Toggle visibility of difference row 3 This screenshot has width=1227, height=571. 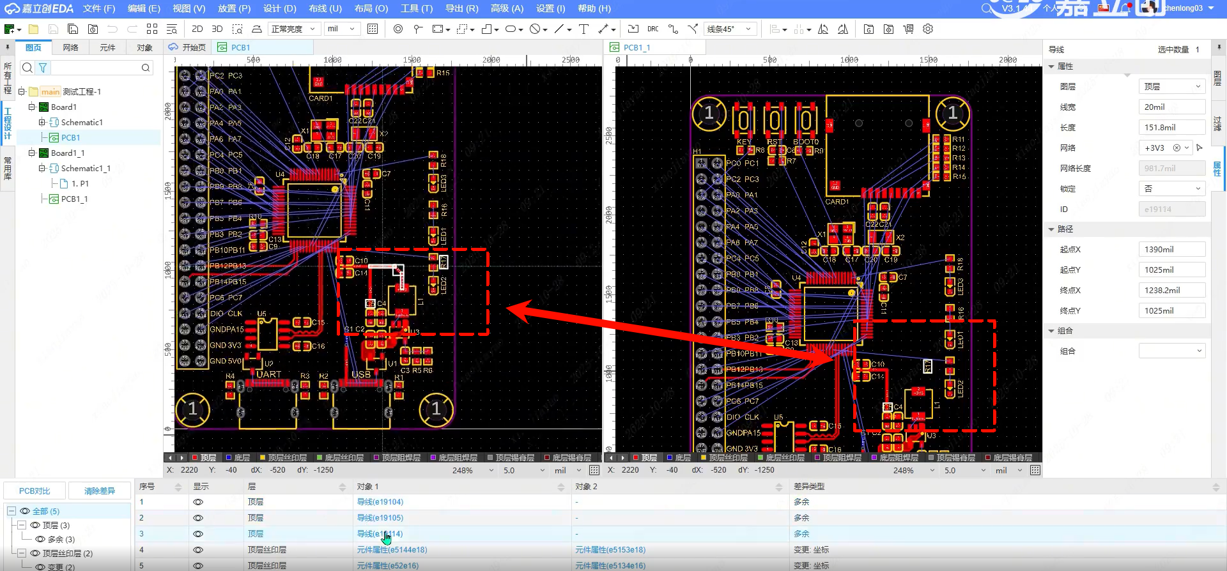[198, 534]
